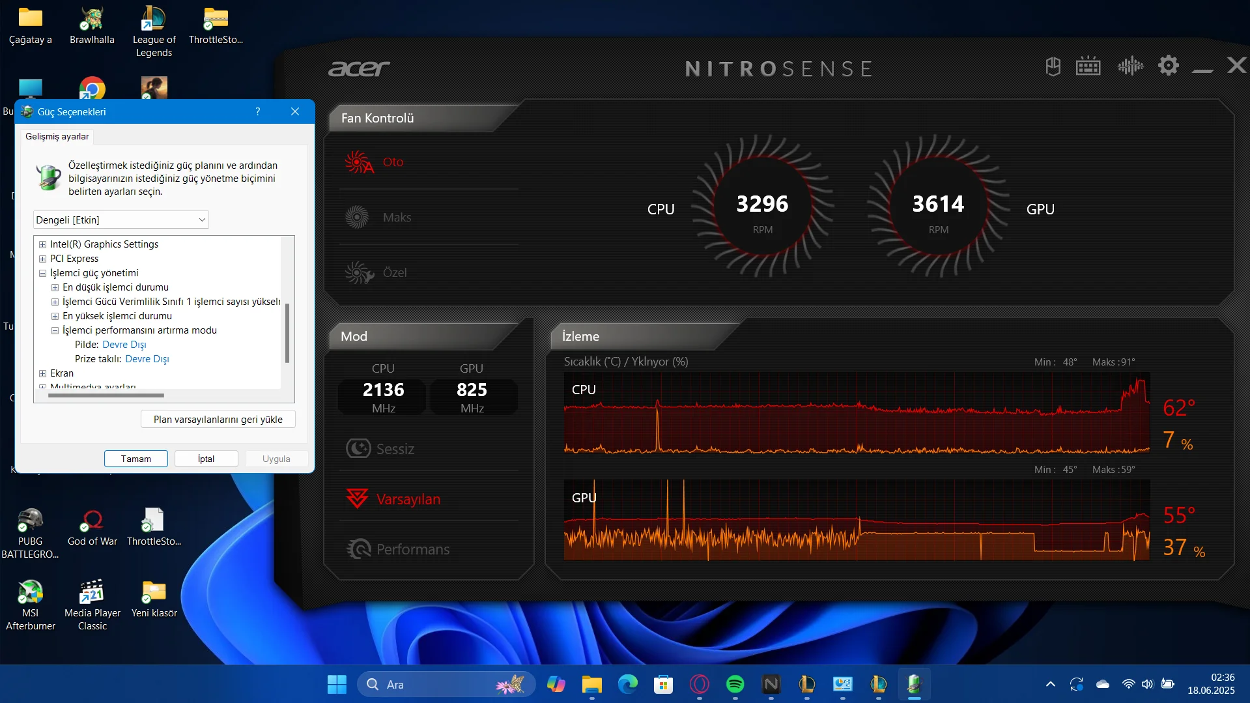This screenshot has height=703, width=1250.
Task: Select the Varsayılan mode label
Action: pyautogui.click(x=408, y=499)
